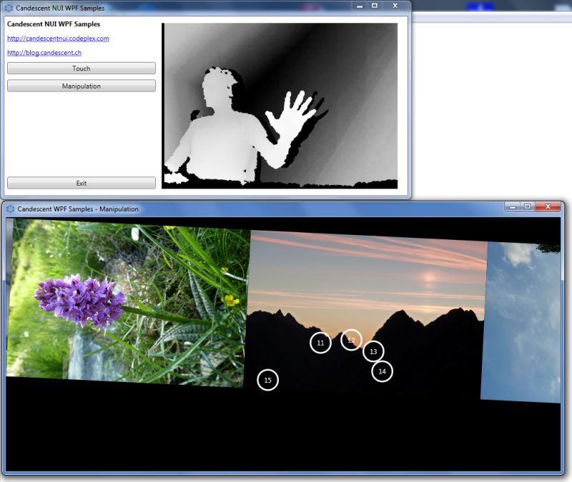Click touch point marker 14
Screen dimensions: 572x482
[381, 371]
